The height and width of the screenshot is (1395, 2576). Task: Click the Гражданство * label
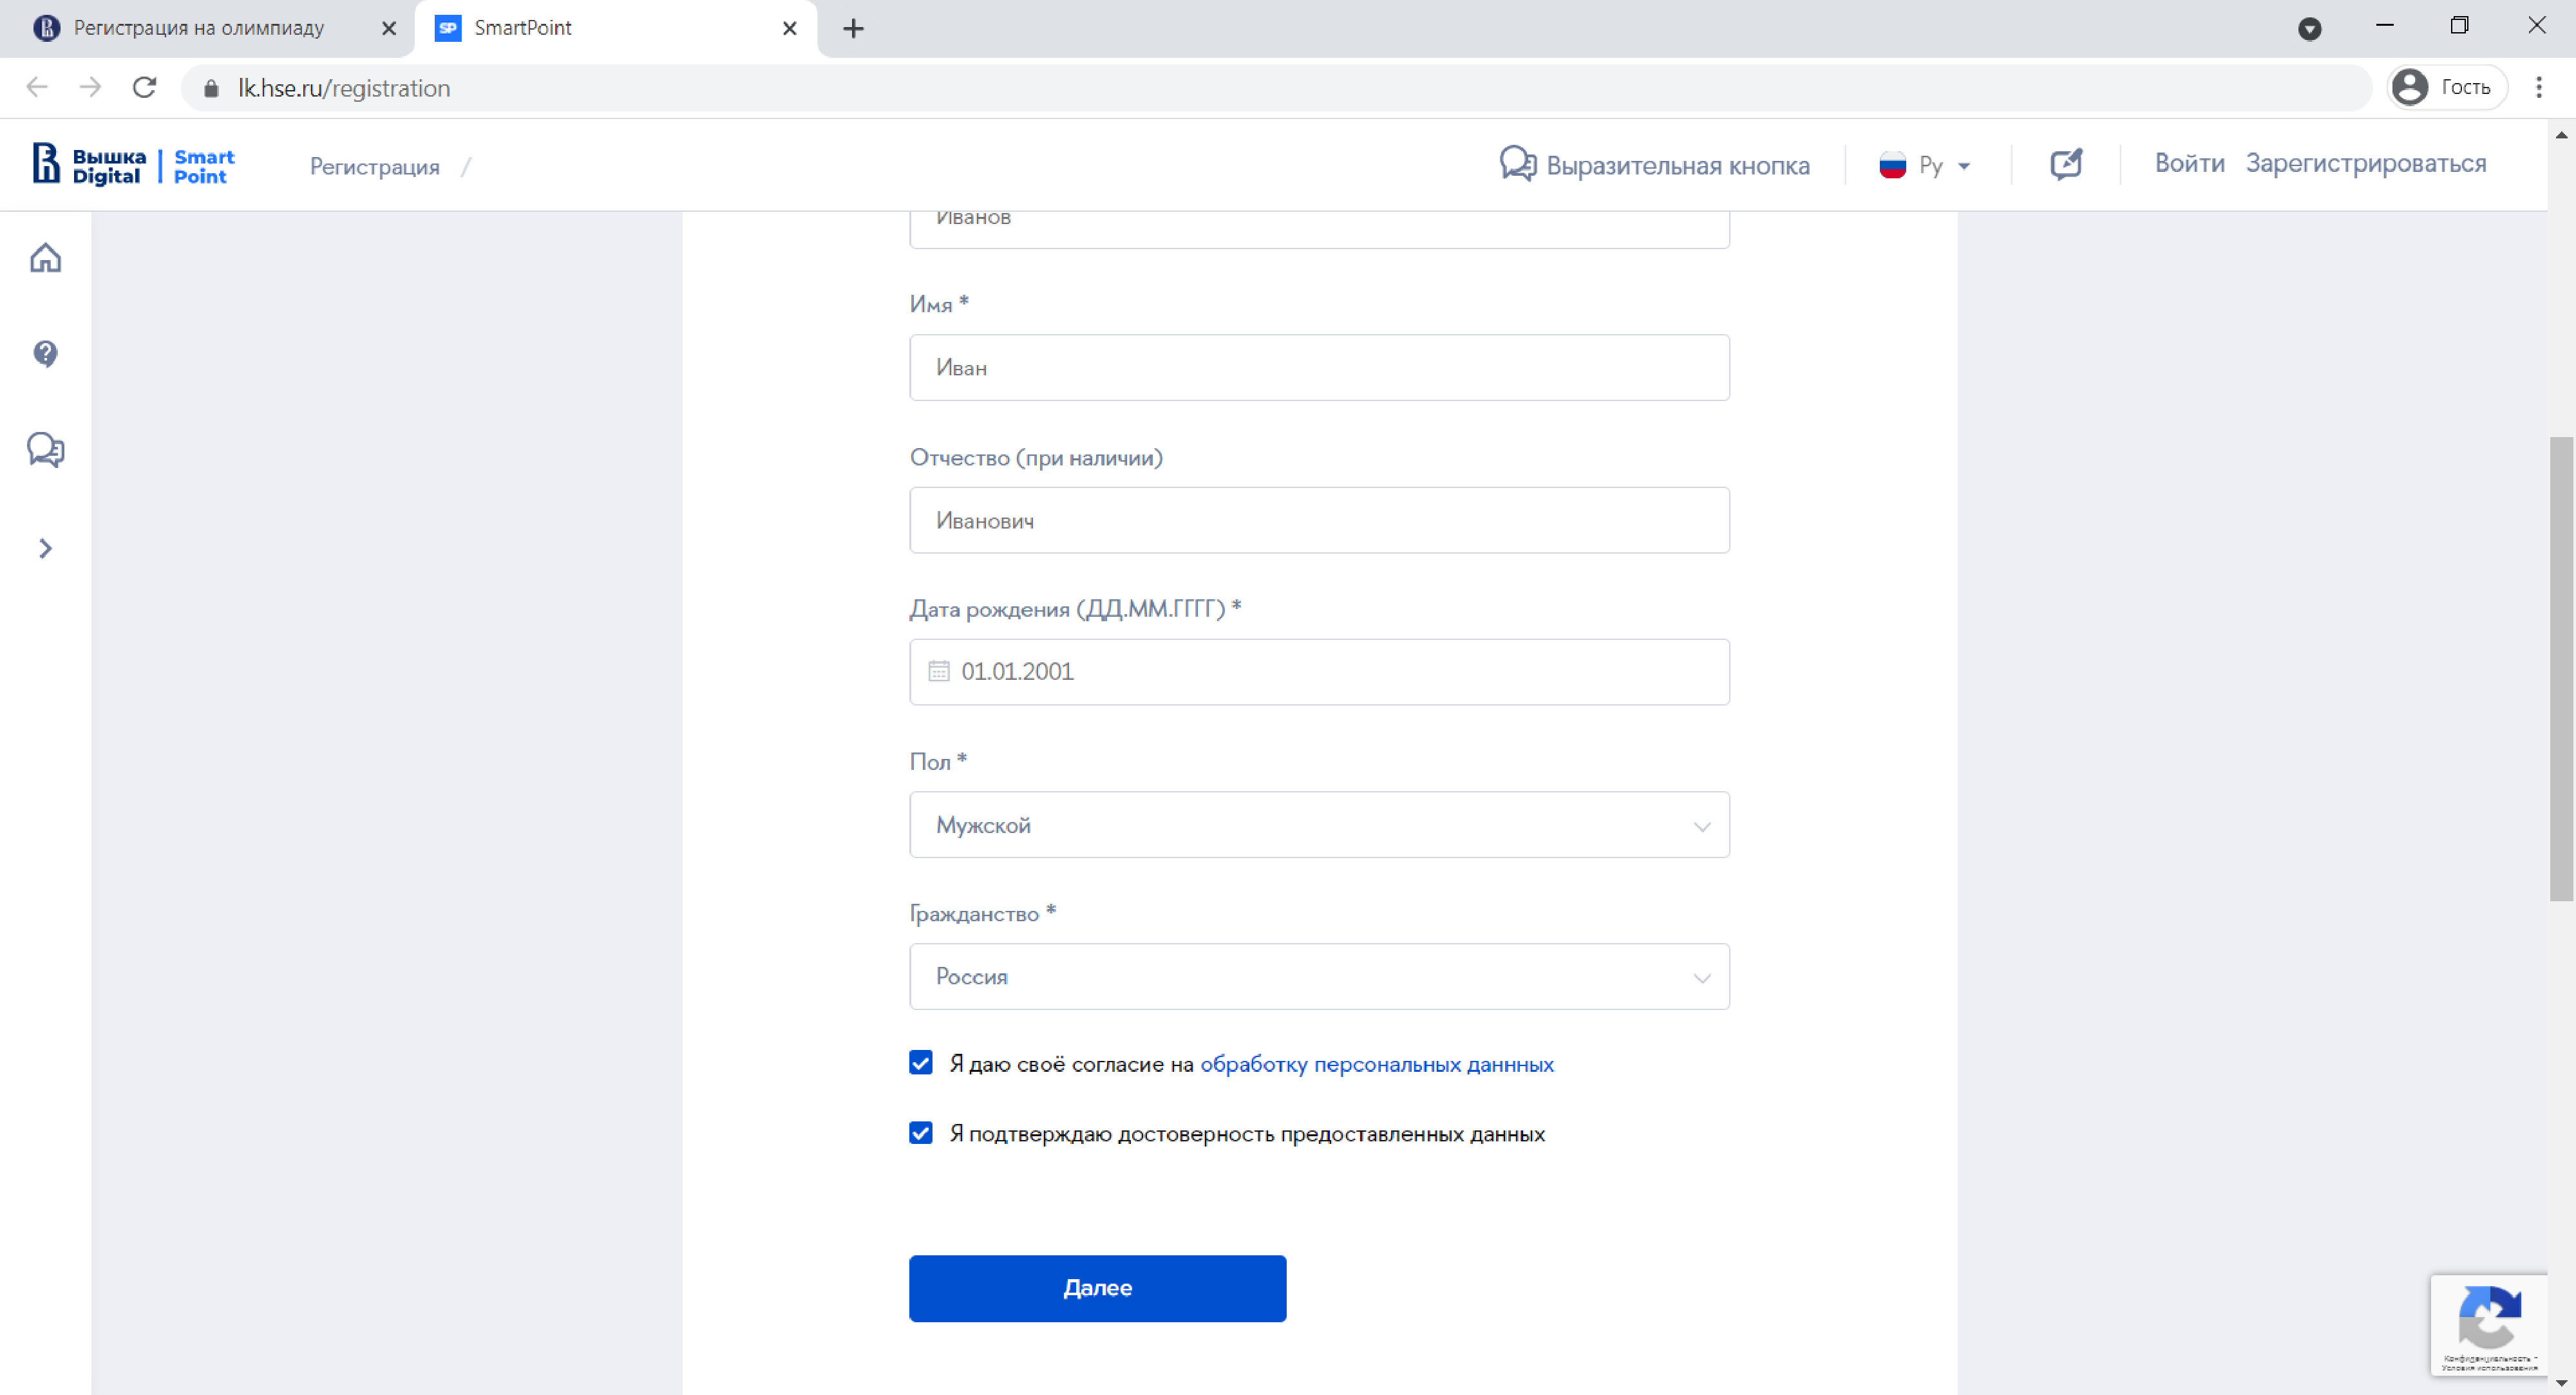pos(982,913)
